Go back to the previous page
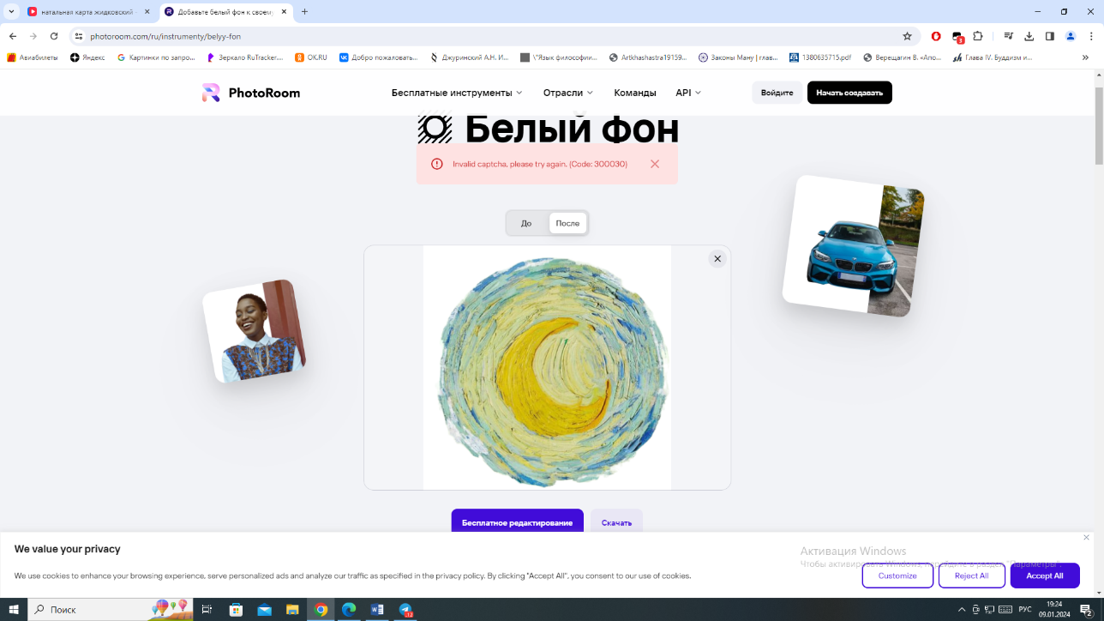Viewport: 1104px width, 621px height. pyautogui.click(x=13, y=36)
